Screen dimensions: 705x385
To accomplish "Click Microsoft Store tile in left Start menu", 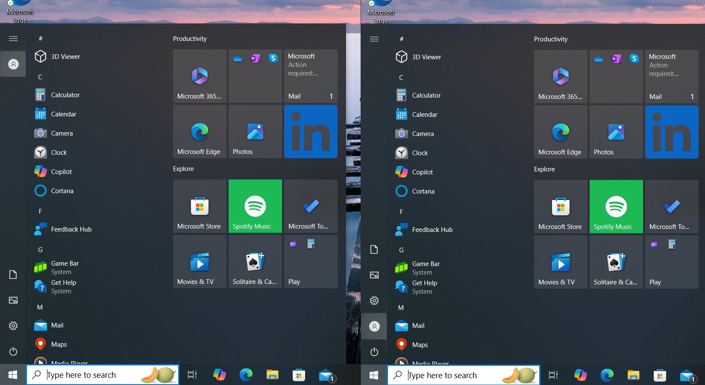I will point(200,206).
